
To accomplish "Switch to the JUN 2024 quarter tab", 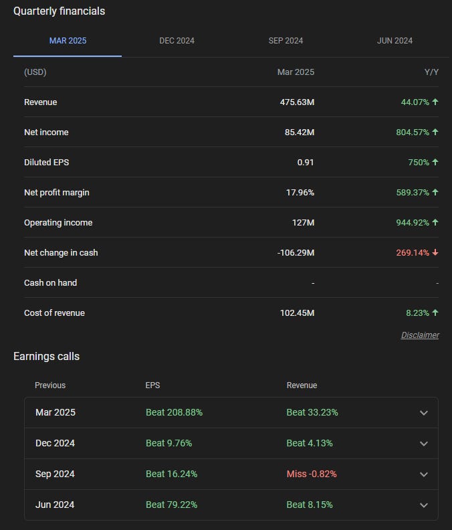I will tap(394, 41).
